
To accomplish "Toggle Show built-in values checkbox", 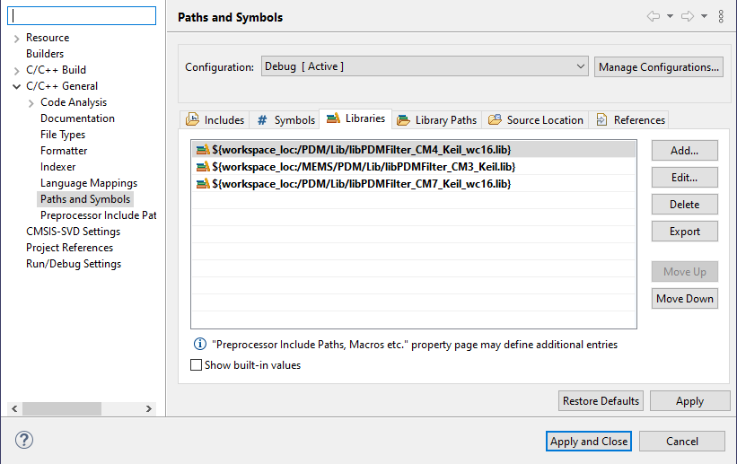I will point(196,364).
